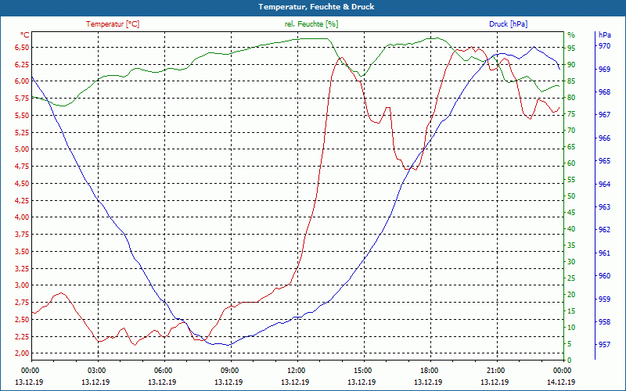Viewport: 626px width, 391px height.
Task: Click the 09:00 time axis label
Action: click(x=228, y=370)
